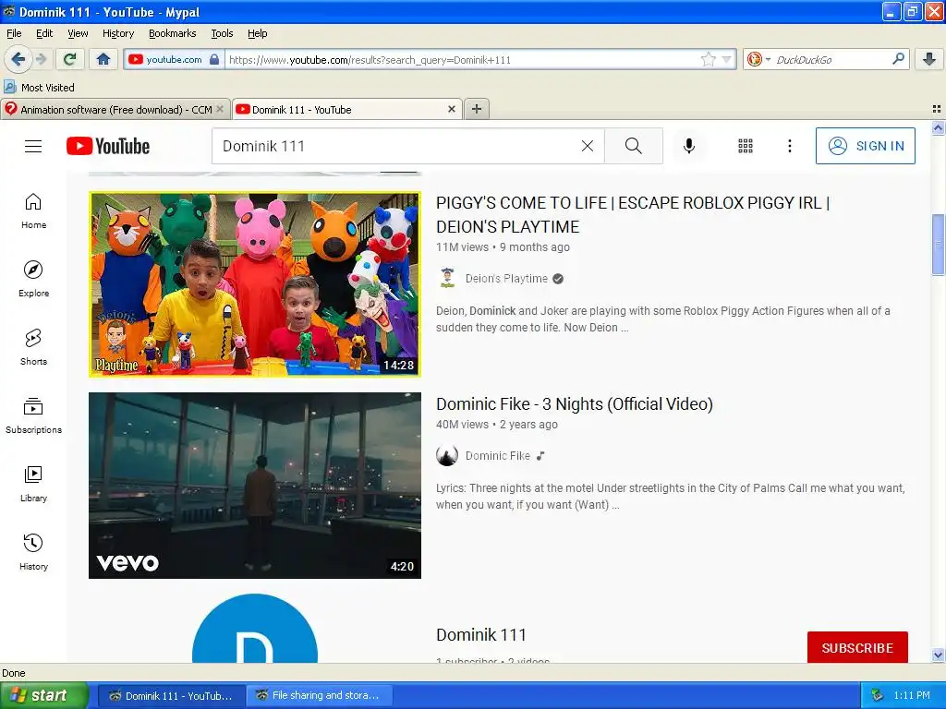946x709 pixels.
Task: Click the DuckDuckGo search magnifier
Action: pyautogui.click(x=898, y=59)
